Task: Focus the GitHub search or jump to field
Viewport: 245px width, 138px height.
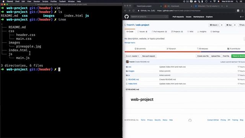Action: click(149, 16)
